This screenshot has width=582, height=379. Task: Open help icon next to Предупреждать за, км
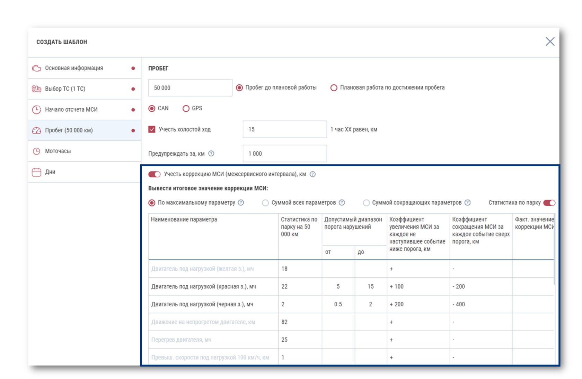[x=211, y=154]
